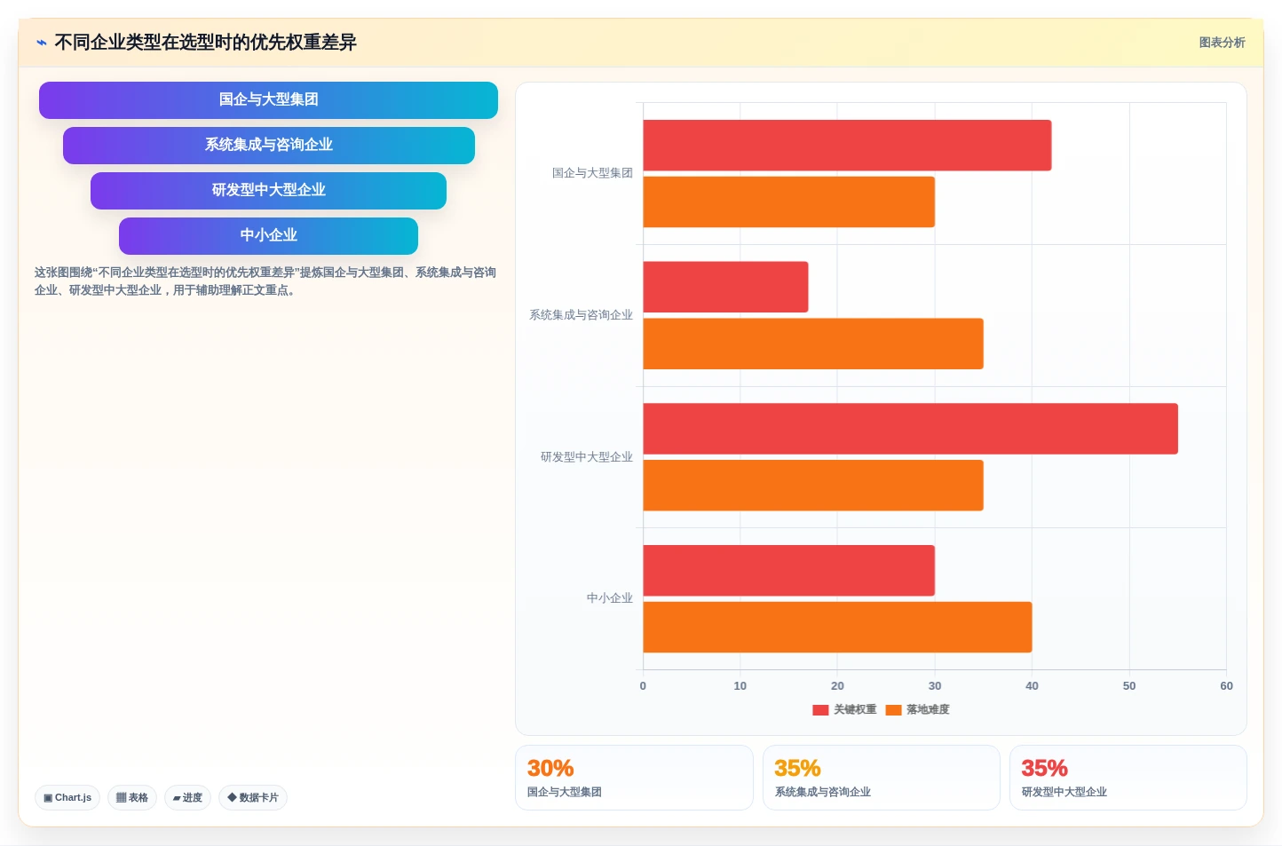Click orange bar for 系统集成与咨询企业
Viewport: 1282px width, 846px height.
coord(813,344)
